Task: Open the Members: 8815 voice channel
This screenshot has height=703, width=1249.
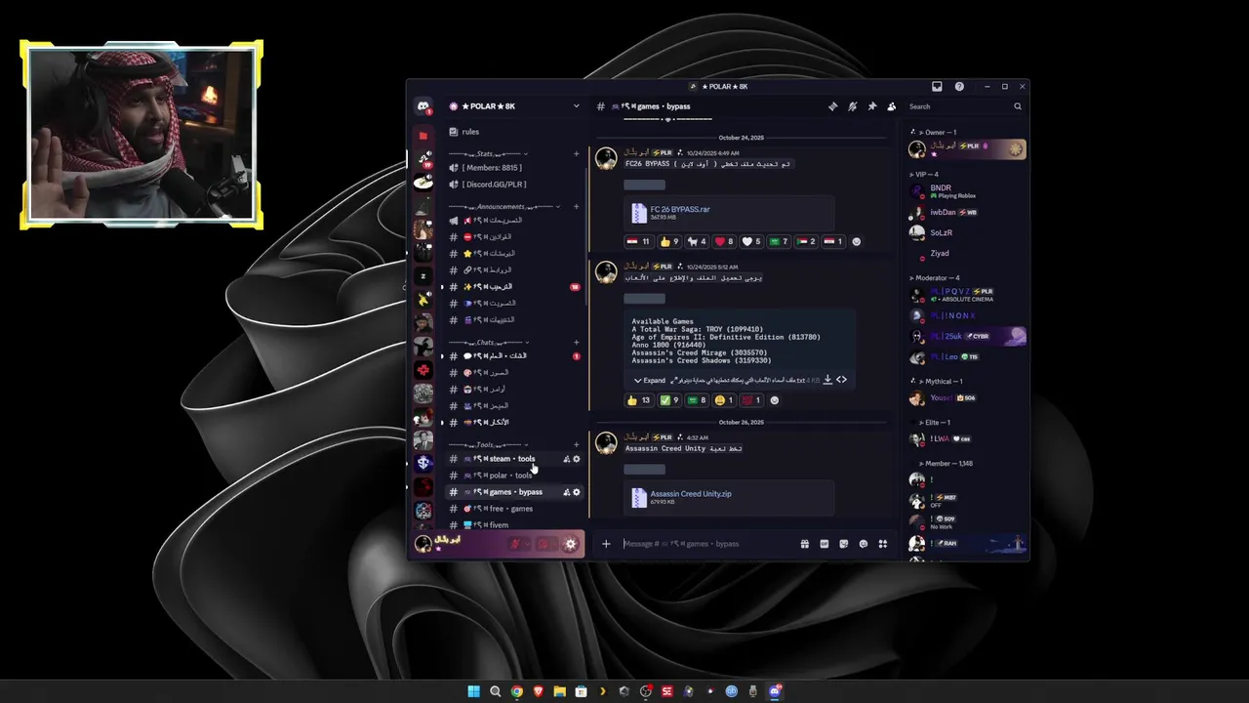Action: tap(514, 168)
